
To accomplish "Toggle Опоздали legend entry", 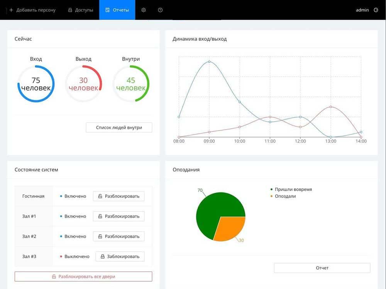I will [x=283, y=197].
